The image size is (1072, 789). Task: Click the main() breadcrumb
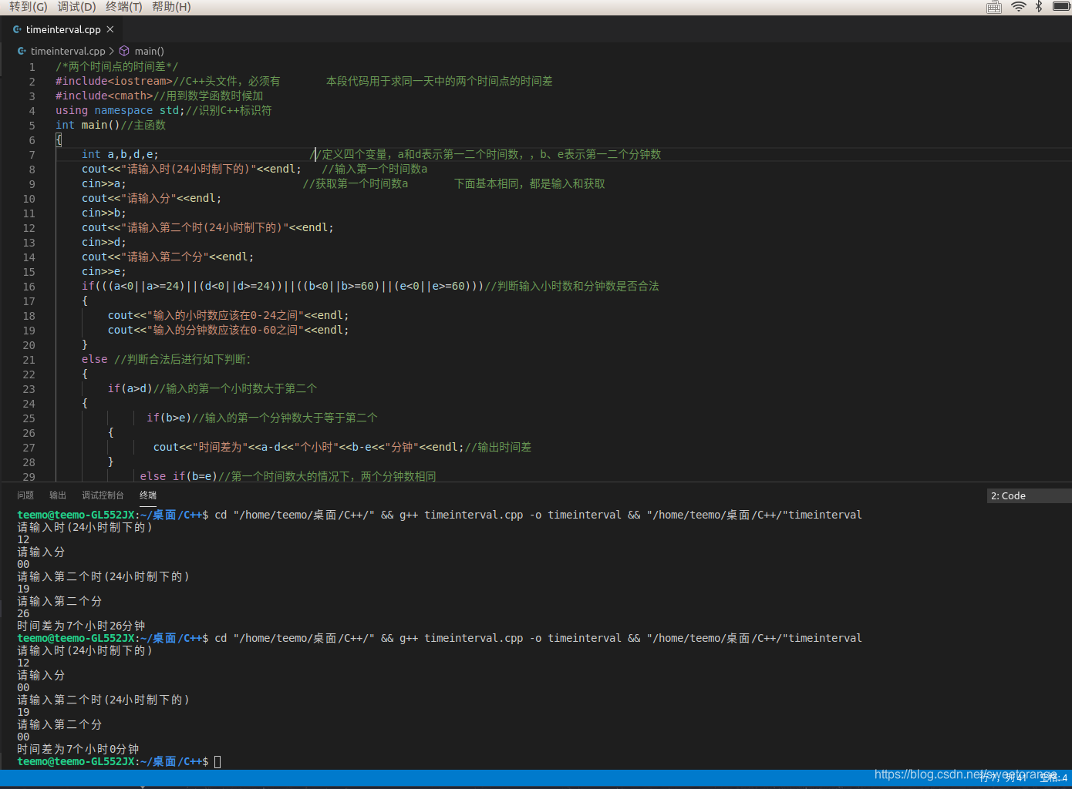point(149,51)
